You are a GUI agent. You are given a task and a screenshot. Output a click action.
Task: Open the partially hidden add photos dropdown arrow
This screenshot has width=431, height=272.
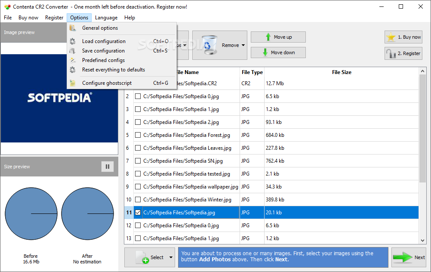pos(185,45)
